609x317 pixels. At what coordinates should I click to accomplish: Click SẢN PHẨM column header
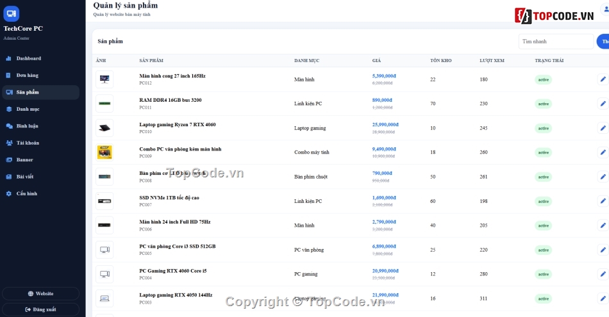click(x=151, y=61)
